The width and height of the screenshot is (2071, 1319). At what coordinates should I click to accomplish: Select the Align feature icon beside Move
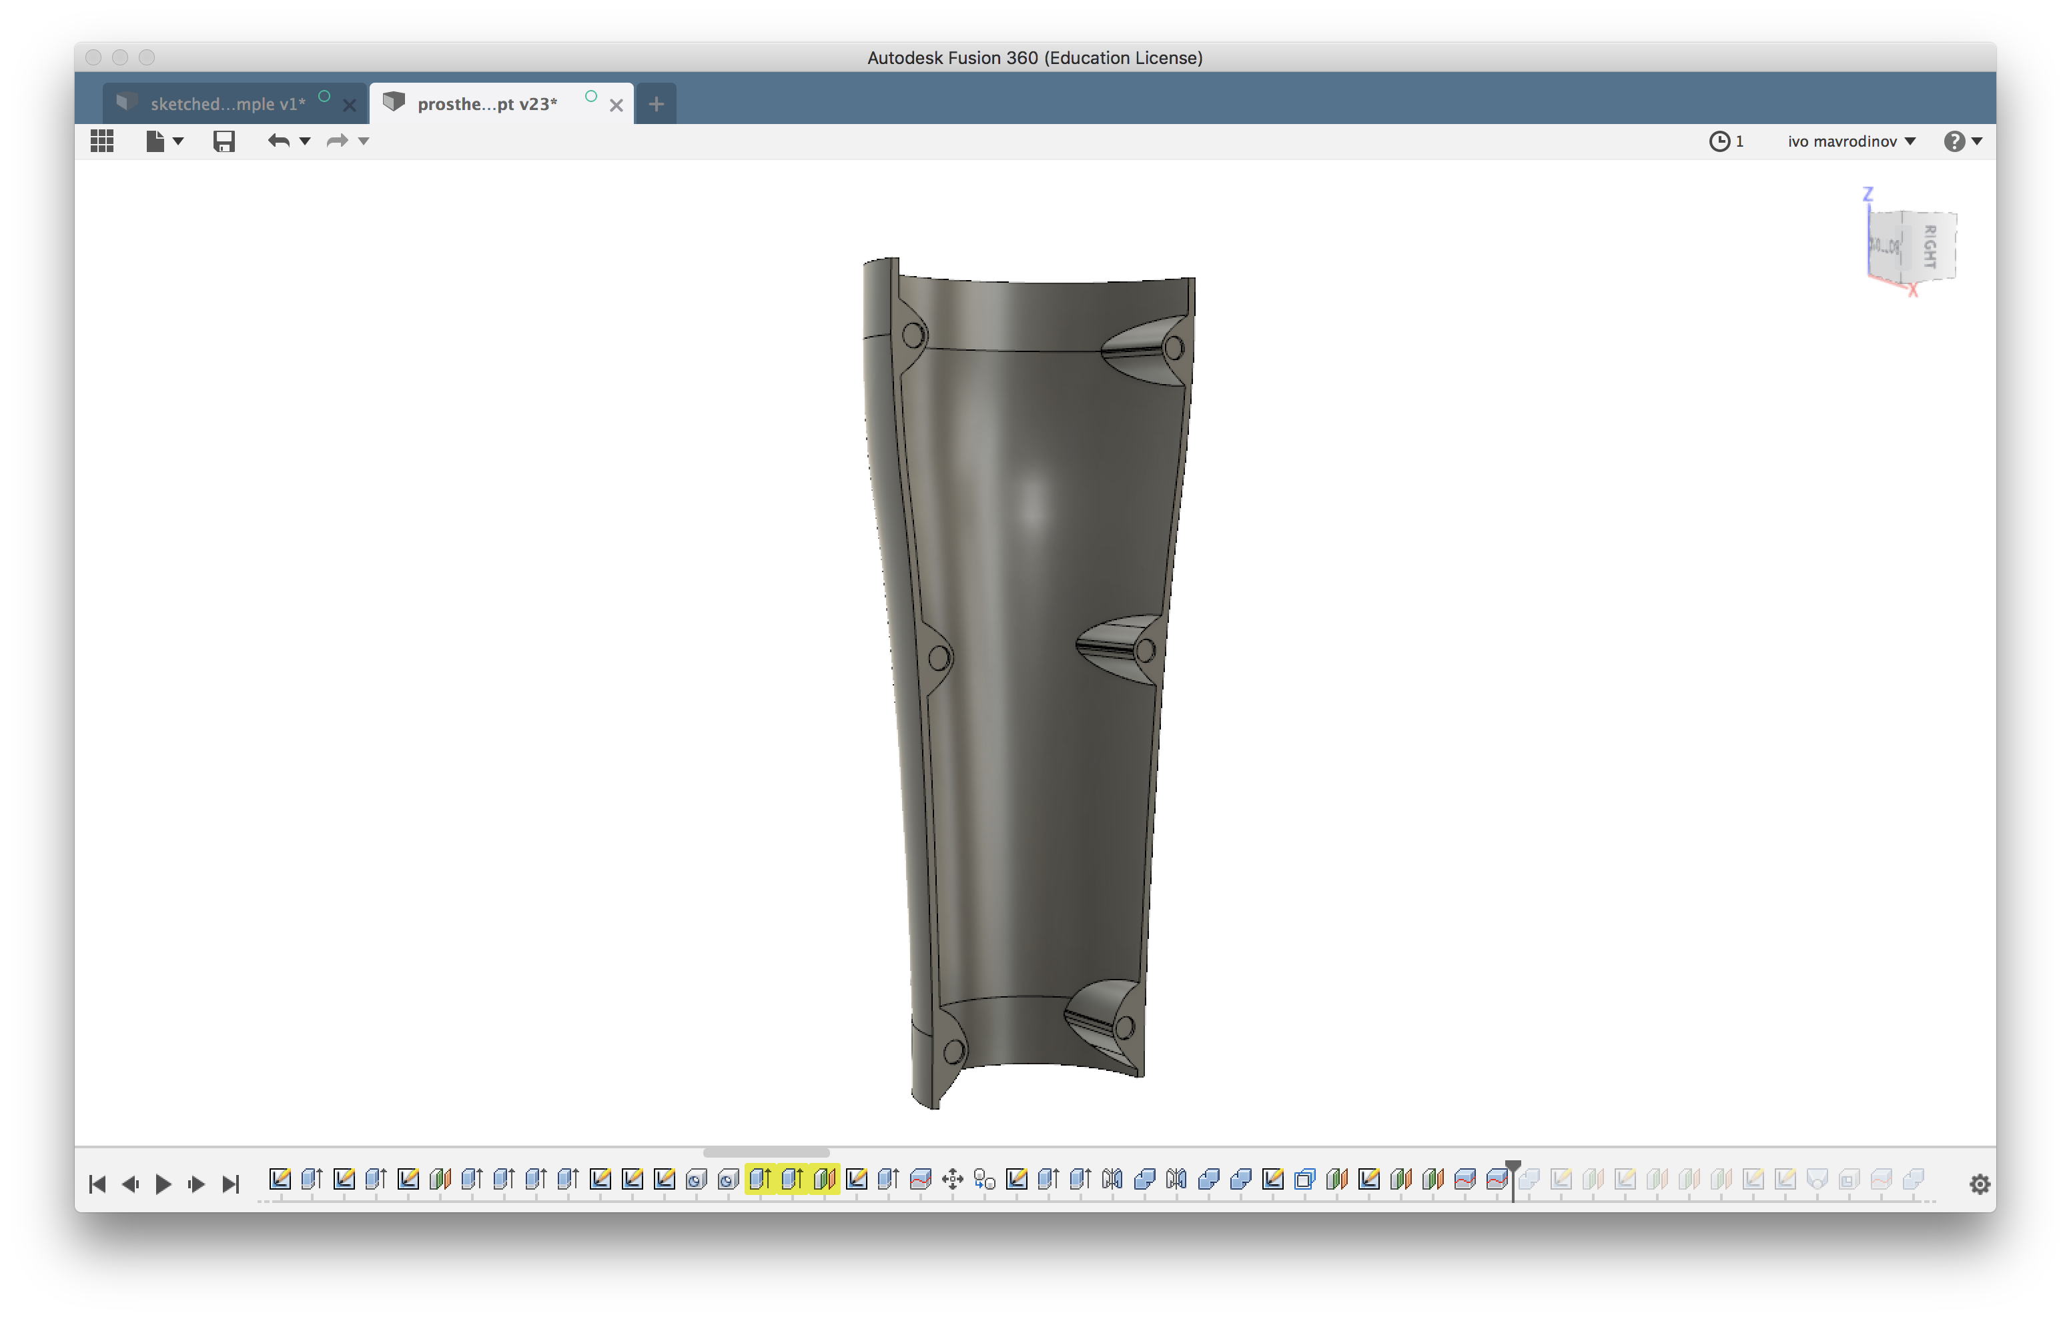[985, 1179]
